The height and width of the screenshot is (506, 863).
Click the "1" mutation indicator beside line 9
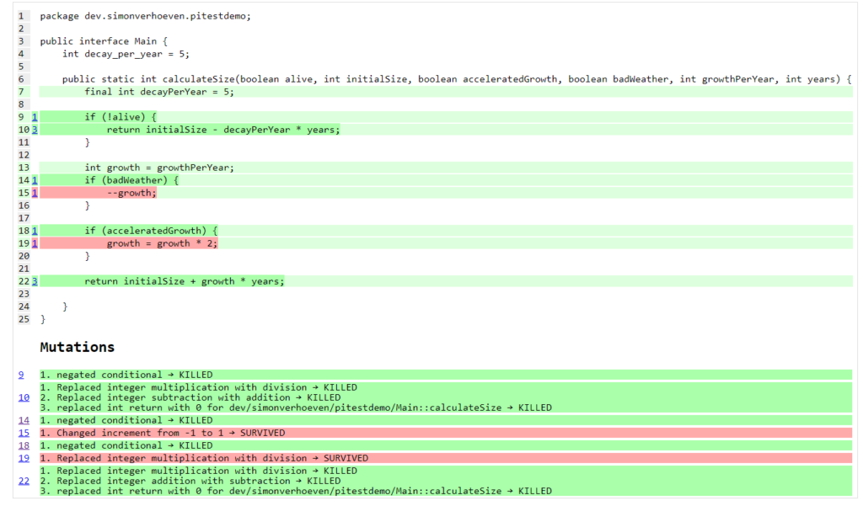point(34,116)
